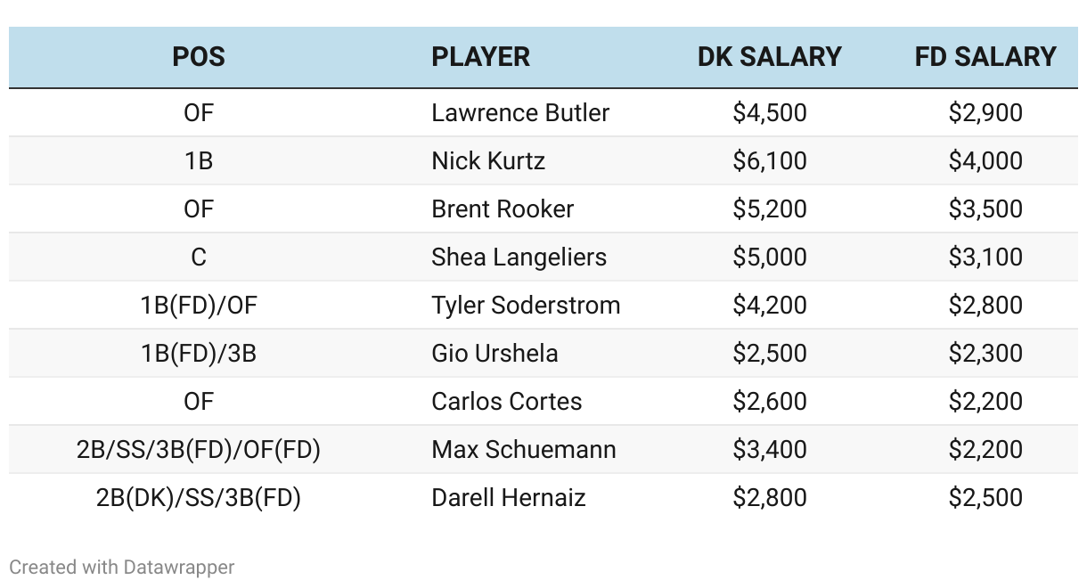The image size is (1087, 588).
Task: Click the PLAYER column header
Action: 480,57
